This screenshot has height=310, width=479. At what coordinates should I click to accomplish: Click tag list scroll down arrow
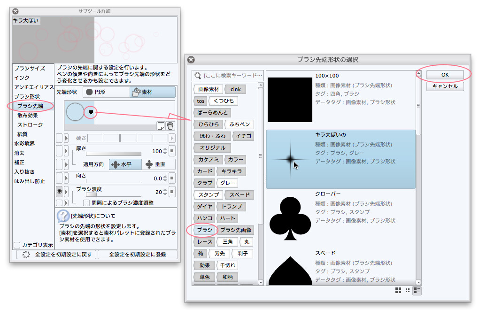point(261,282)
